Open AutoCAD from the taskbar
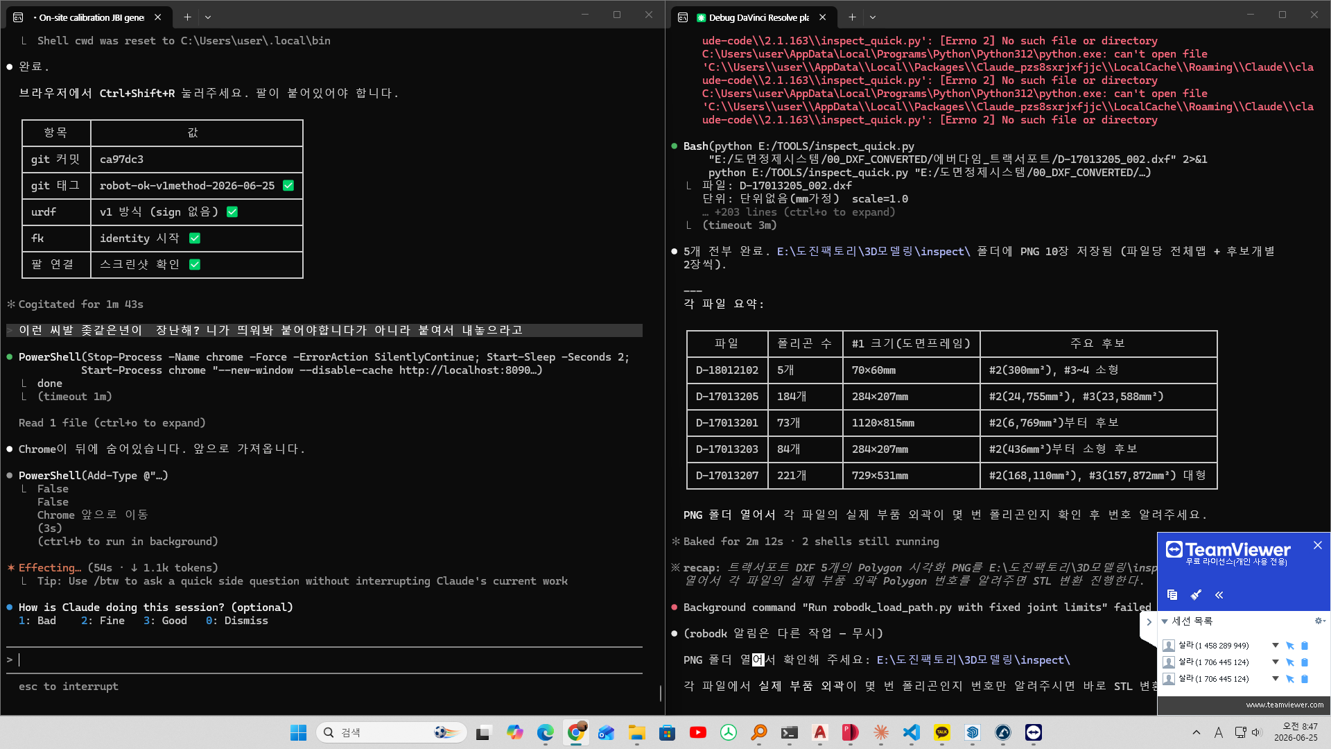 (x=819, y=732)
